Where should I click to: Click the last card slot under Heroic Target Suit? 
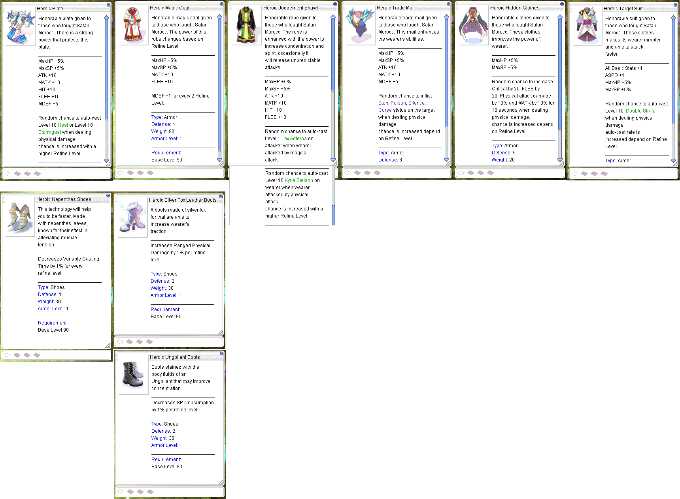(604, 173)
